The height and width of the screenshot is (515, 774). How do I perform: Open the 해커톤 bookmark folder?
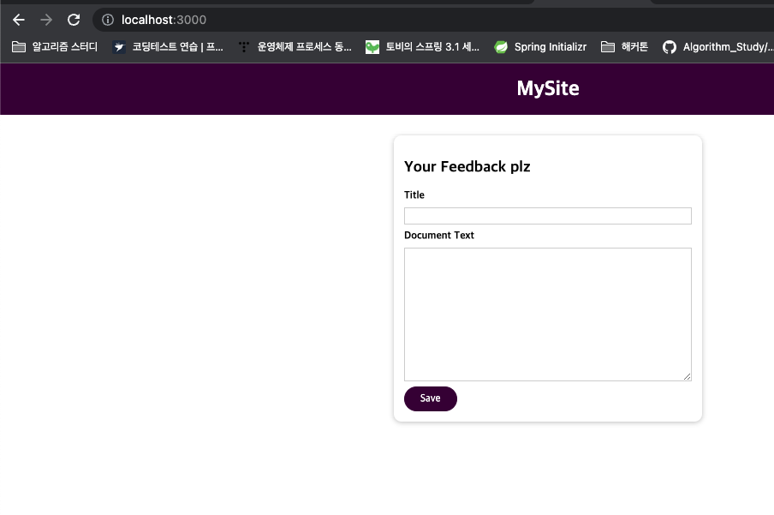[x=624, y=47]
